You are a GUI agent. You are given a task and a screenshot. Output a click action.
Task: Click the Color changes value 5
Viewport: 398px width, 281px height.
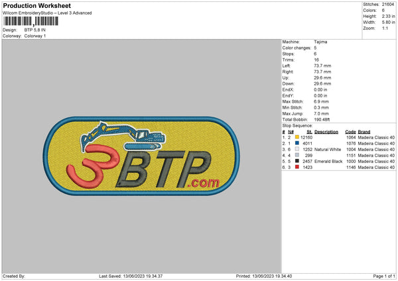(315, 48)
